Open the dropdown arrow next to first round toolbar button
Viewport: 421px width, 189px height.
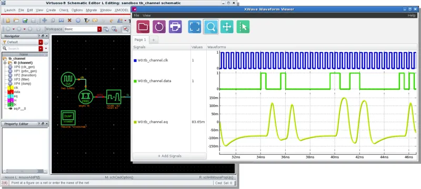[x=14, y=29]
